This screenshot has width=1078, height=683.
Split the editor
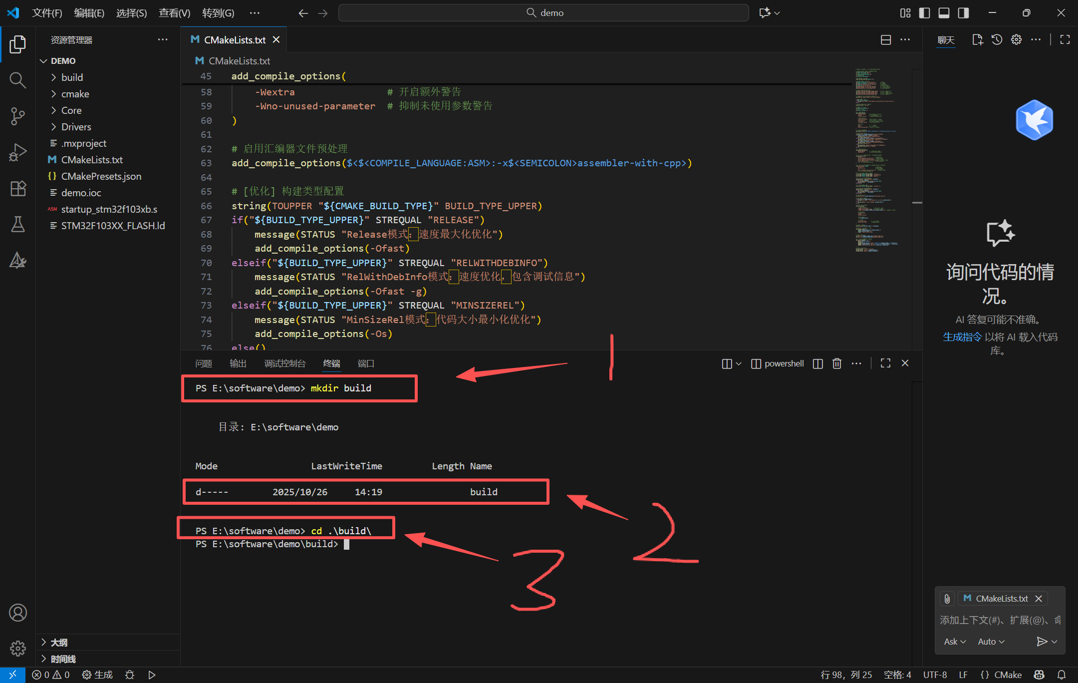point(886,39)
